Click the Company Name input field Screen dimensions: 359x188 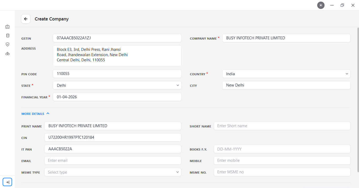286,38
